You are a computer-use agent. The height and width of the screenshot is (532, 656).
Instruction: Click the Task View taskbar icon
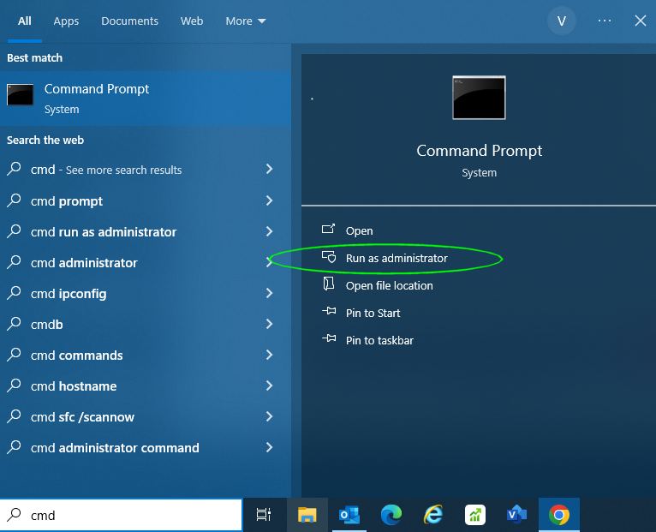click(264, 515)
